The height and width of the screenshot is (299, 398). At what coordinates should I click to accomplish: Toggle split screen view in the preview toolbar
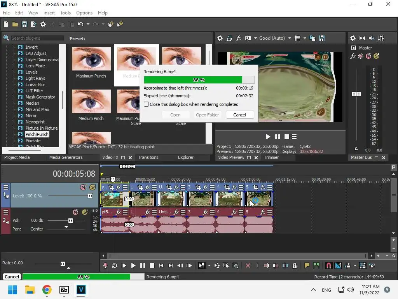point(248,38)
